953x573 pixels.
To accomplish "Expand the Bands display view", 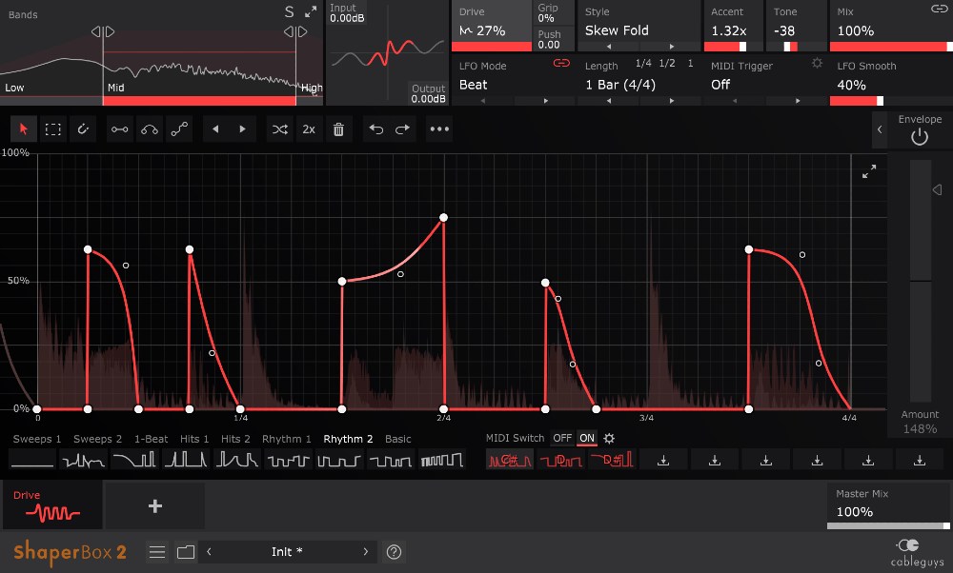I will point(311,11).
